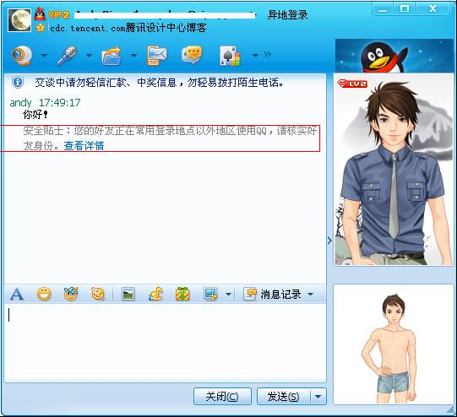Click the music note share icon
This screenshot has height=417, width=457.
(x=155, y=294)
